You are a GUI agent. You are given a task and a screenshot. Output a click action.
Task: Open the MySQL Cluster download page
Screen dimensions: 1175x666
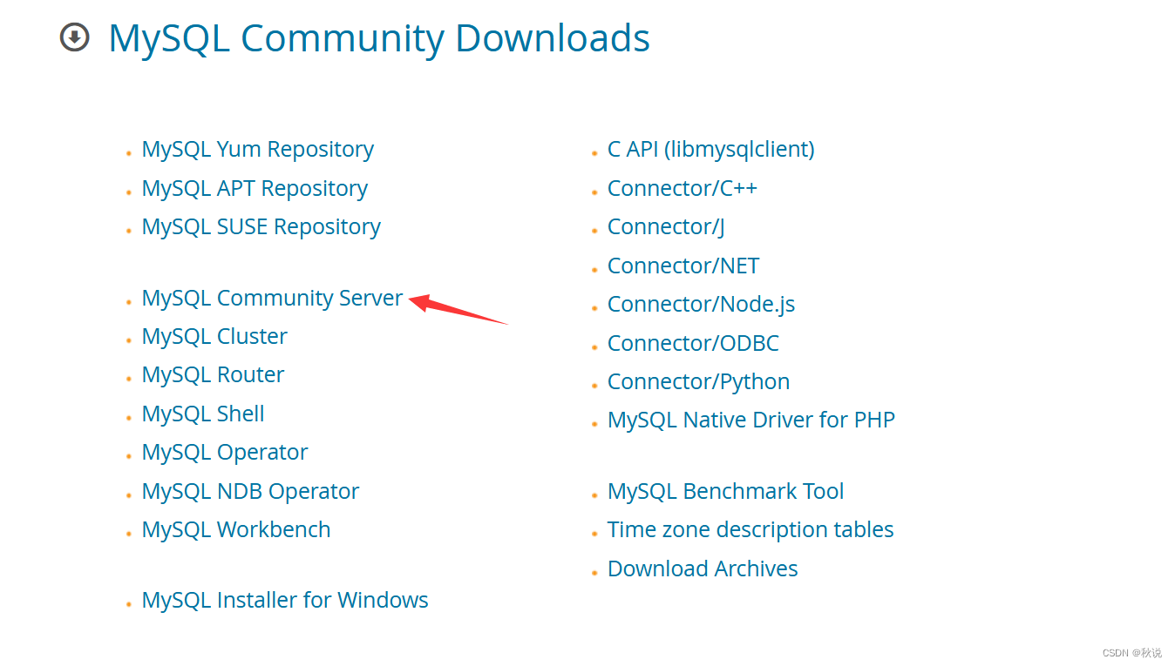(x=214, y=336)
